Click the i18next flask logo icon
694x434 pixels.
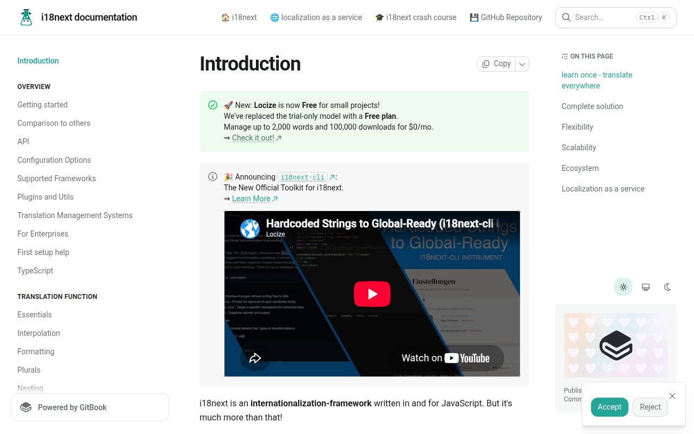(x=26, y=17)
